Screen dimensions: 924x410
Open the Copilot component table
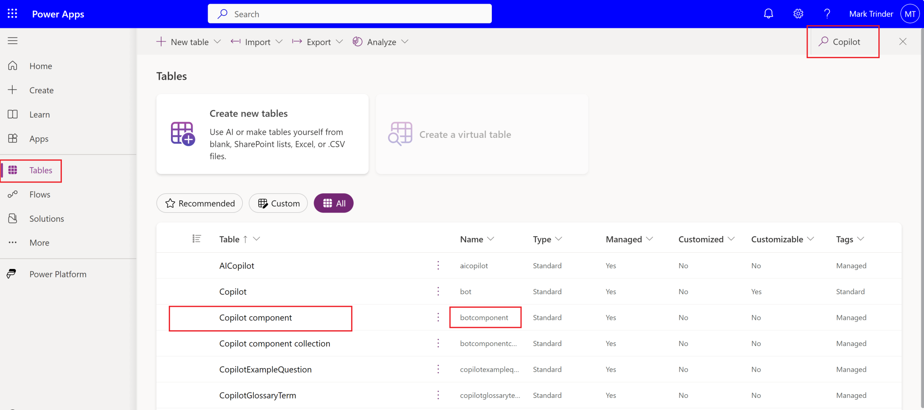(255, 317)
